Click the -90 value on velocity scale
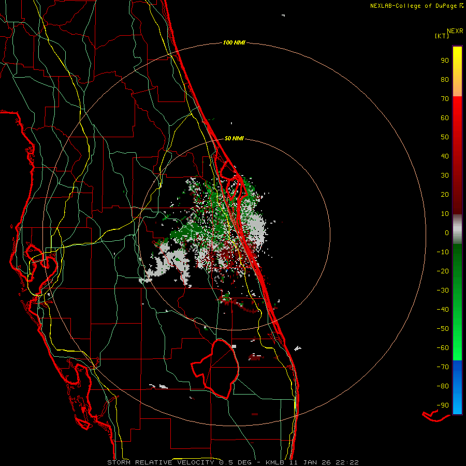This screenshot has height=466, width=466. [443, 405]
